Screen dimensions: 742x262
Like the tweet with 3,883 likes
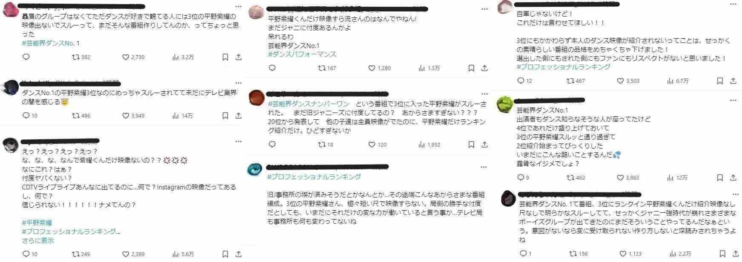pos(628,177)
